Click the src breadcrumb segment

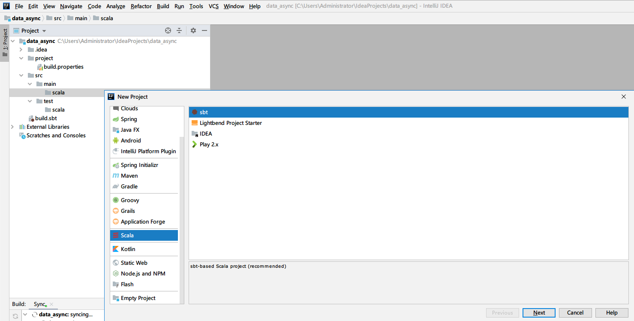pyautogui.click(x=54, y=18)
